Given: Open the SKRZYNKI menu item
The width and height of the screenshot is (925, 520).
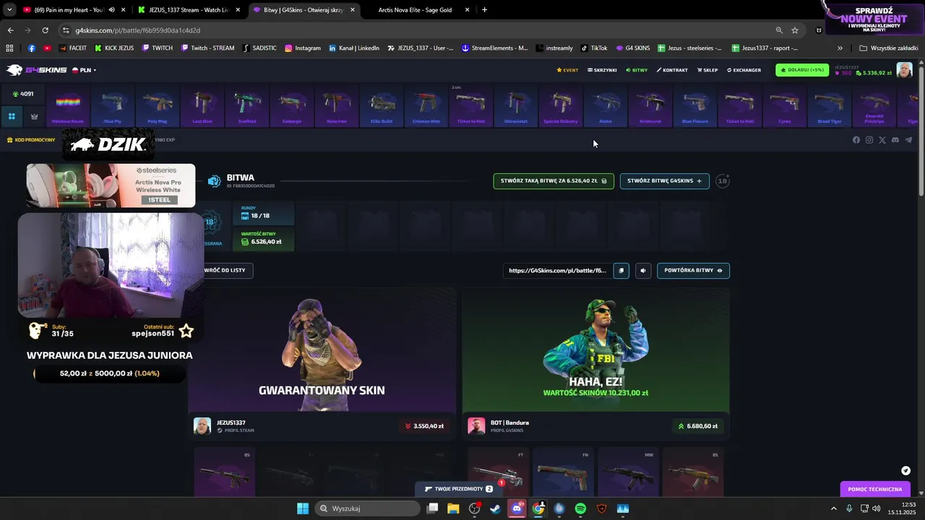Looking at the screenshot, I should [x=602, y=70].
